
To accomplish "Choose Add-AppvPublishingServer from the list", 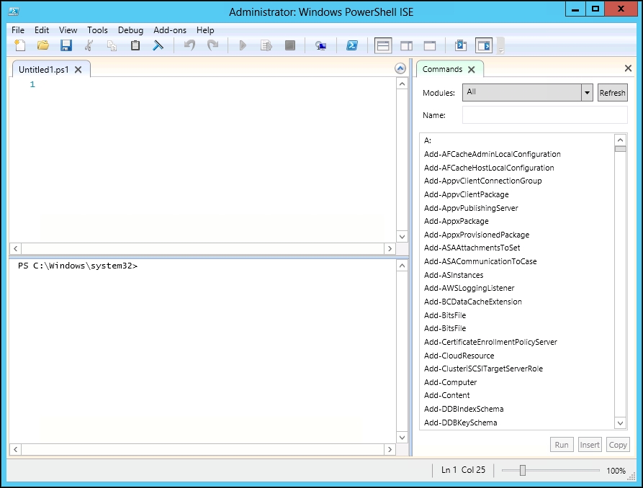I will point(471,208).
